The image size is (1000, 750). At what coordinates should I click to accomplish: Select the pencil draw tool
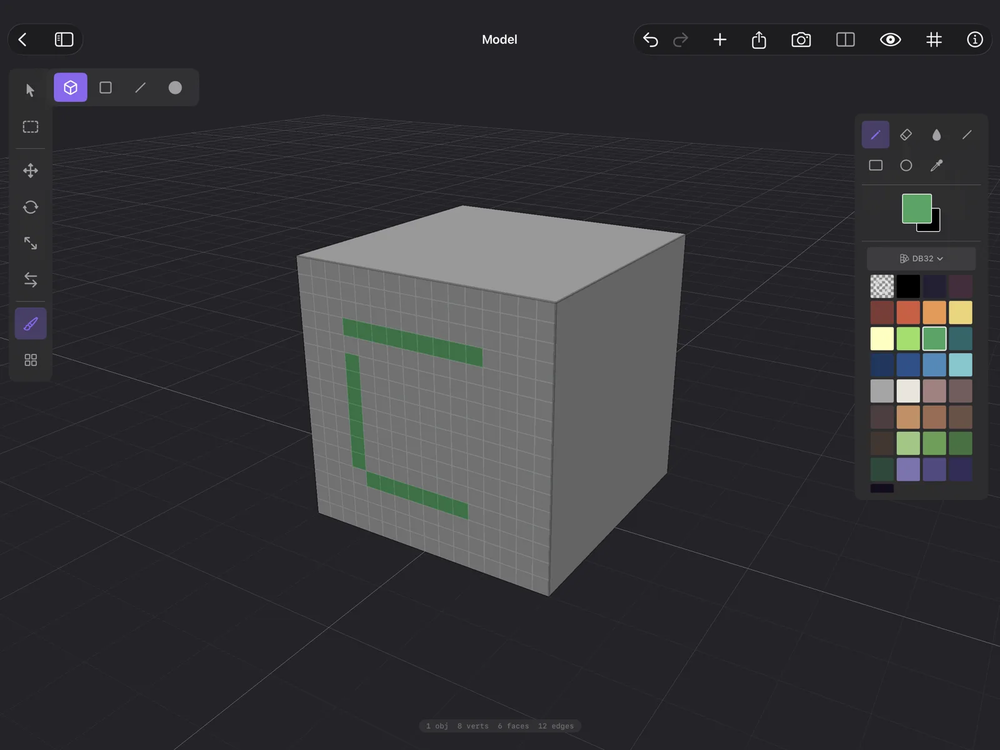[x=875, y=135]
